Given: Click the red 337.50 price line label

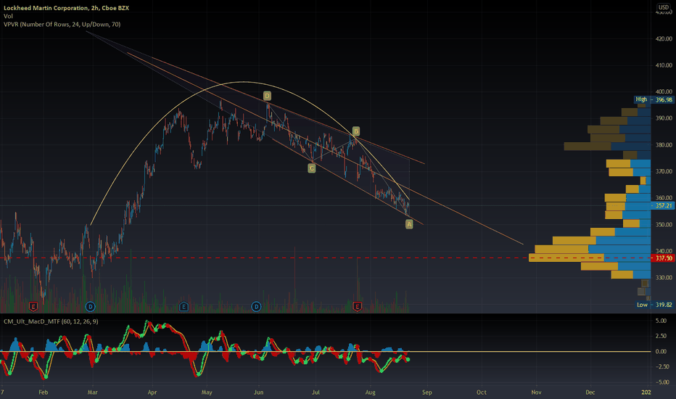Looking at the screenshot, I should pos(663,258).
